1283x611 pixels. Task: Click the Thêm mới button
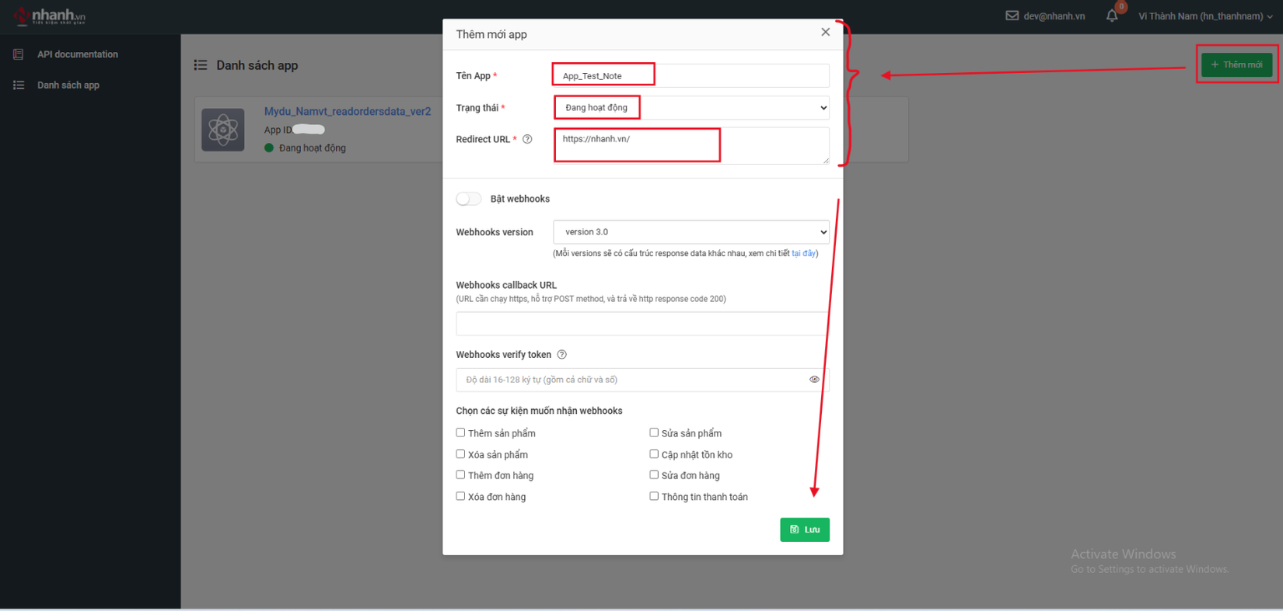point(1237,64)
